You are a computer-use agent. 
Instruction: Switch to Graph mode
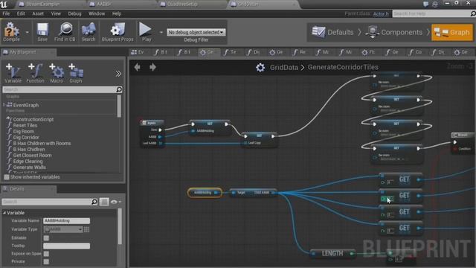[452, 32]
